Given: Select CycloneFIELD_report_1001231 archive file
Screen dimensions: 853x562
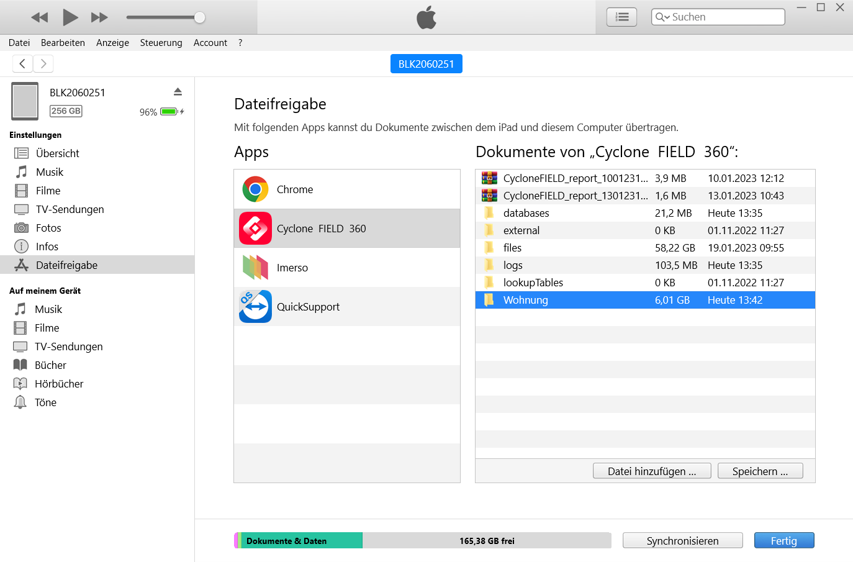Looking at the screenshot, I should [645, 178].
